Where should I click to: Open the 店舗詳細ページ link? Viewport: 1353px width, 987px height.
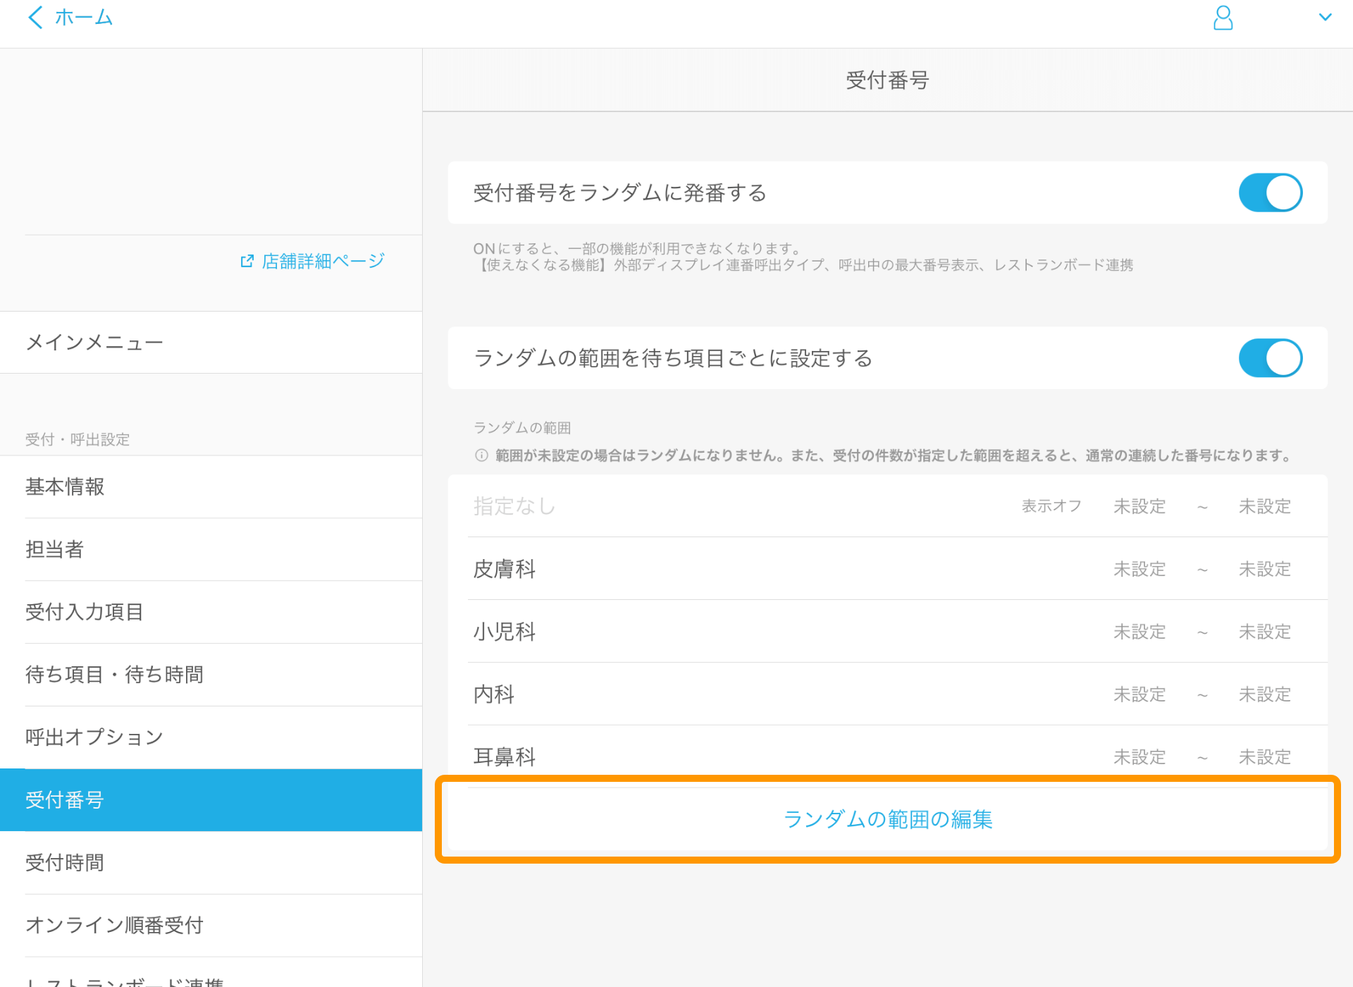click(323, 262)
